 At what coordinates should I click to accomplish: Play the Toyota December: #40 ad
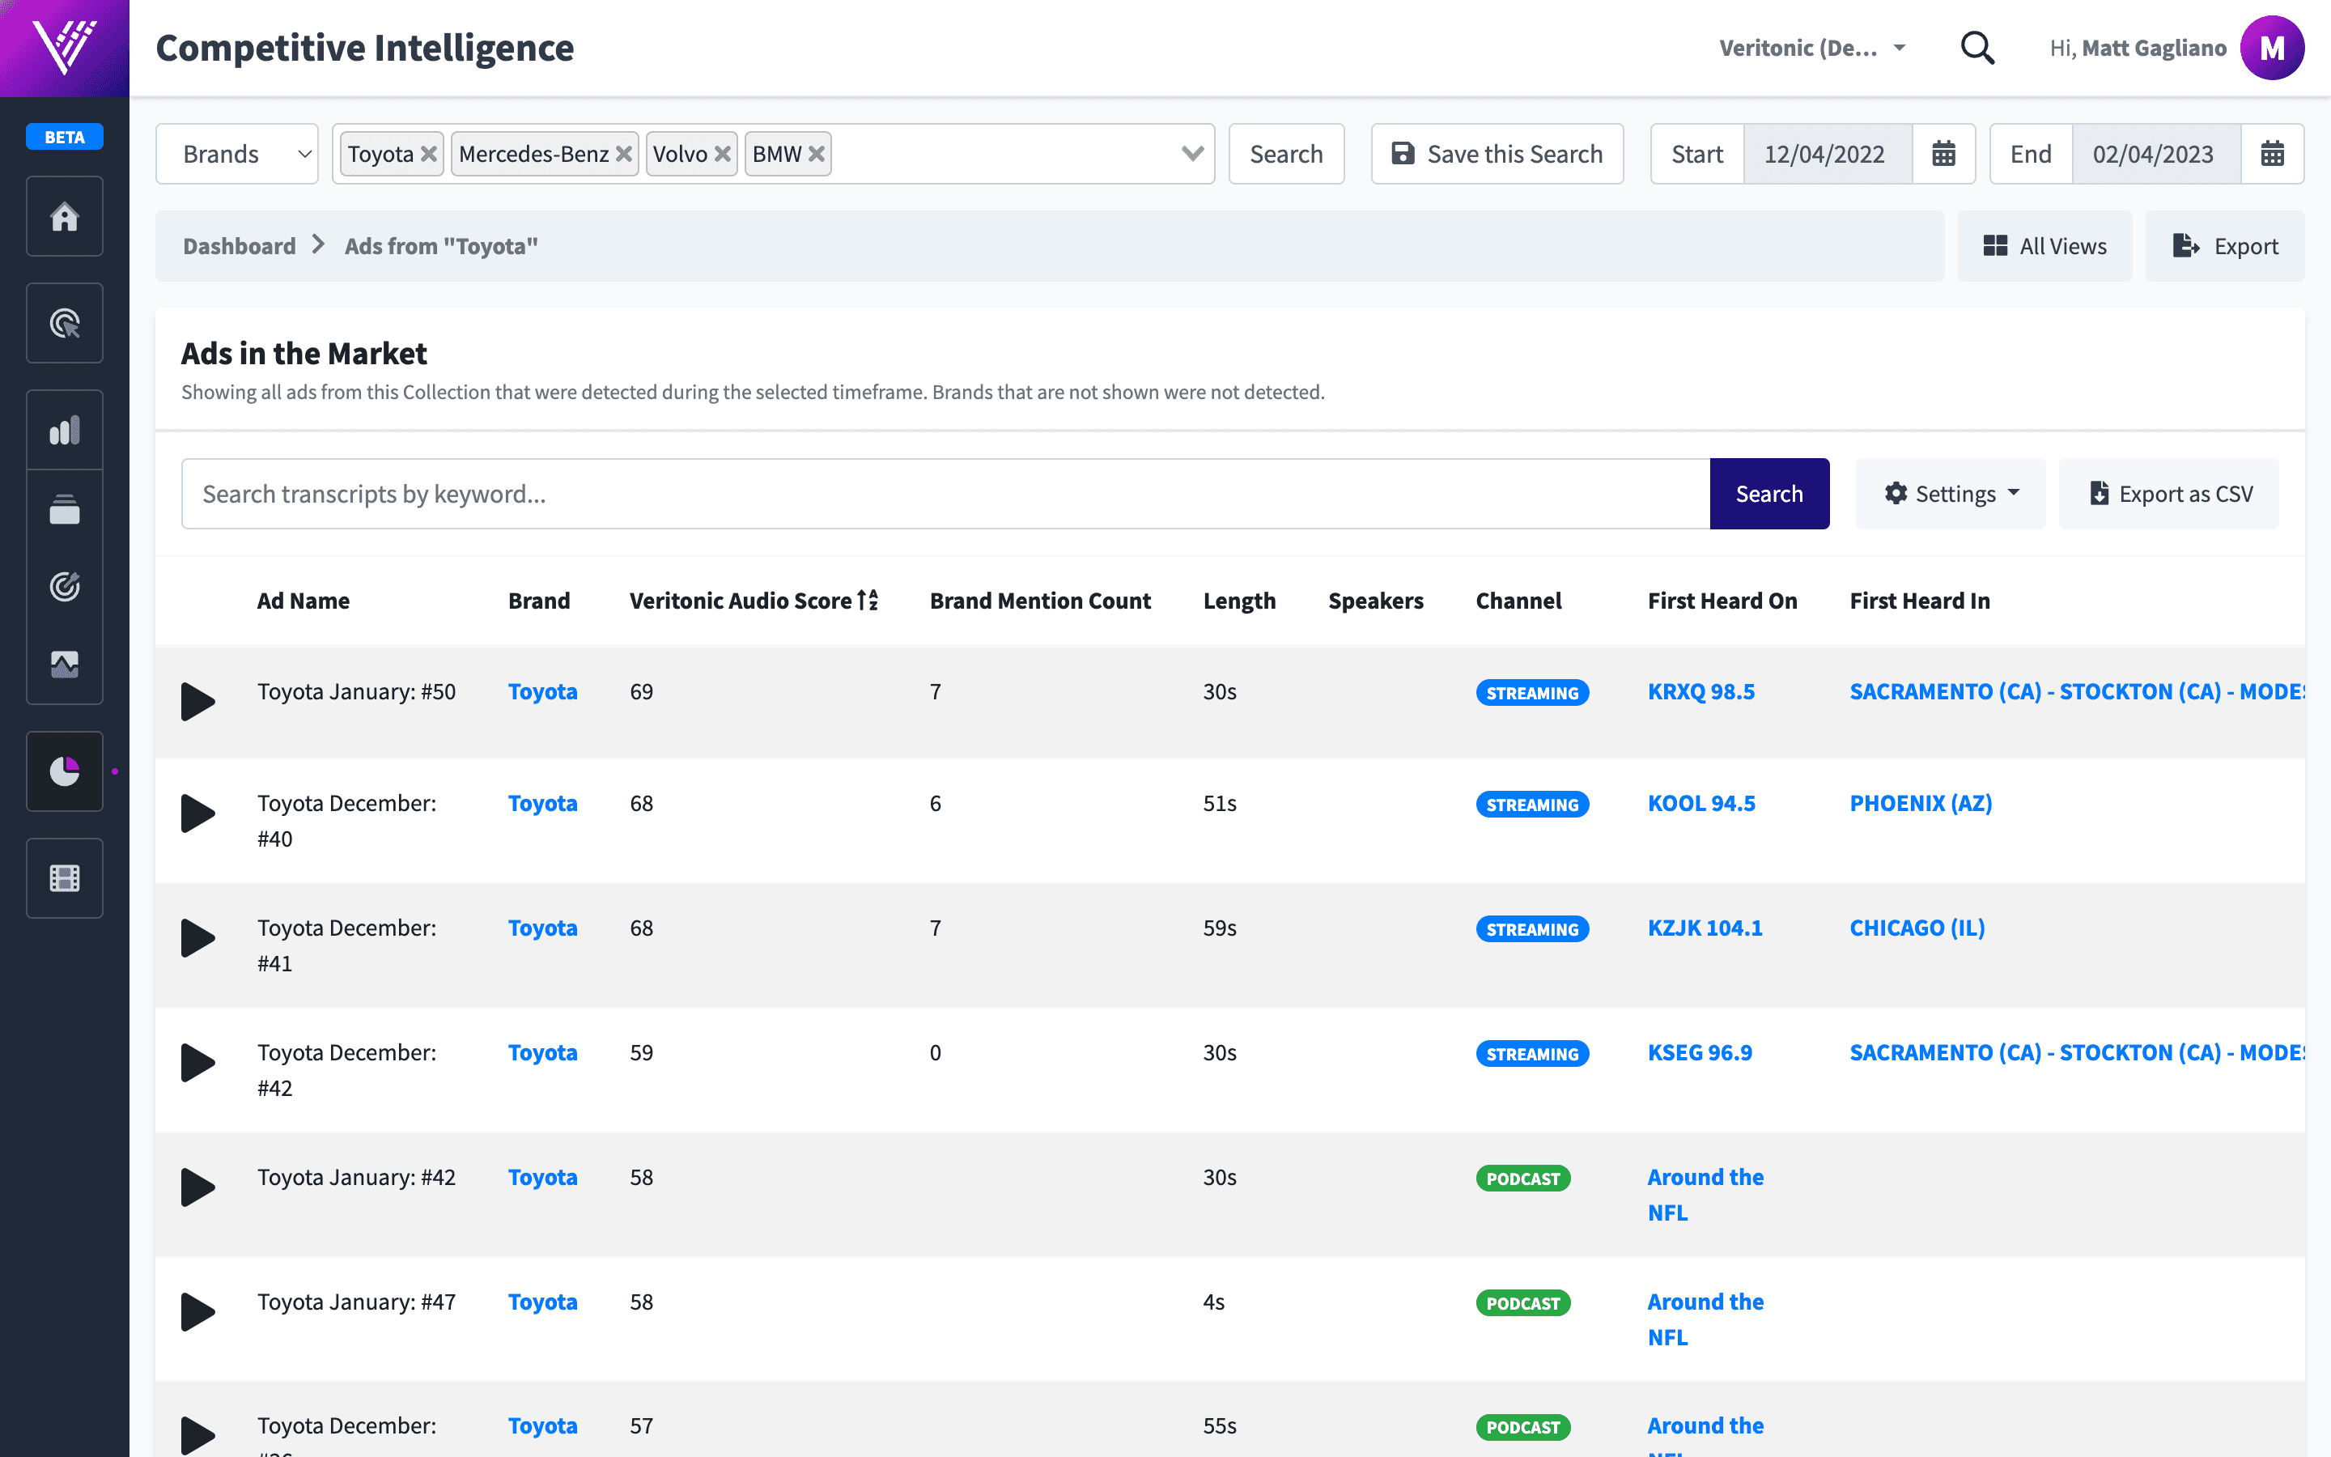[197, 813]
